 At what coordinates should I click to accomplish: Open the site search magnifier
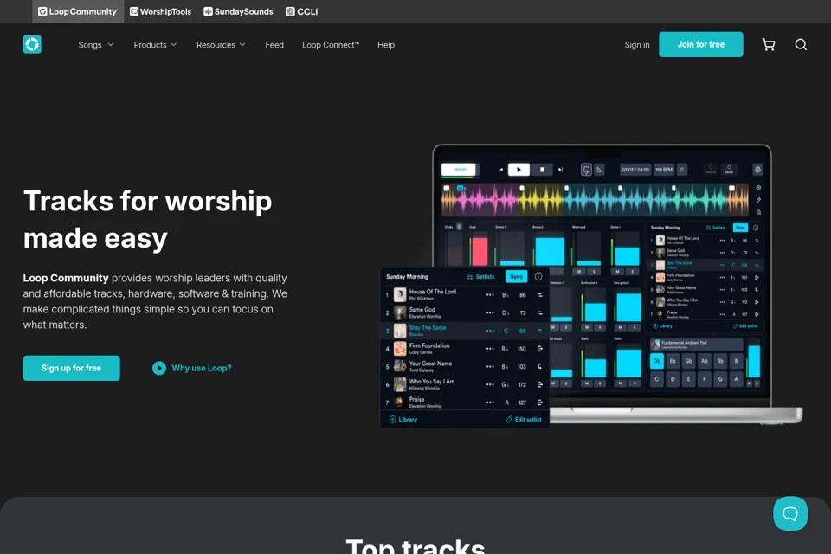801,44
